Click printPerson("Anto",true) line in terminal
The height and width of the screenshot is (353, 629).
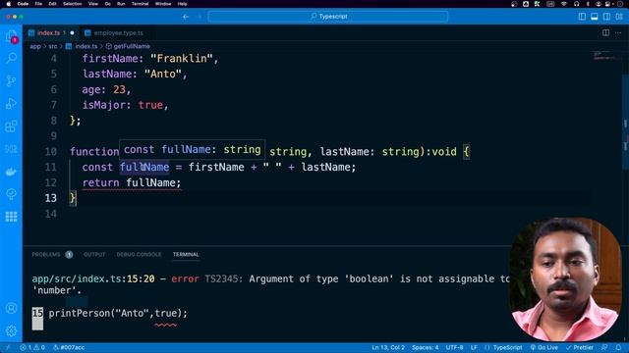(118, 313)
